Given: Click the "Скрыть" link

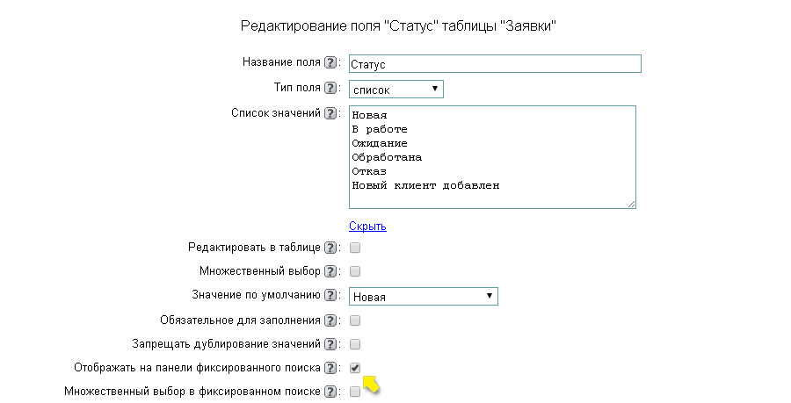Looking at the screenshot, I should pyautogui.click(x=367, y=227).
